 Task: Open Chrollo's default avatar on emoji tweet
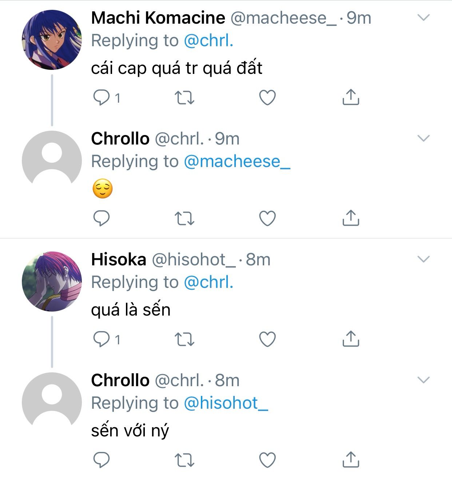(x=52, y=161)
